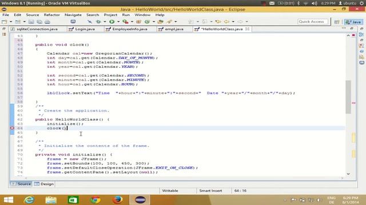Viewport: 366px width, 205px height.
Task: Click the Open Type icon
Action: [160, 22]
